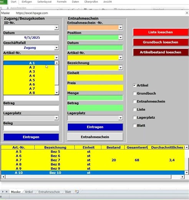The image size is (189, 200).
Task: Click the Beleg input field
Action: (31, 128)
